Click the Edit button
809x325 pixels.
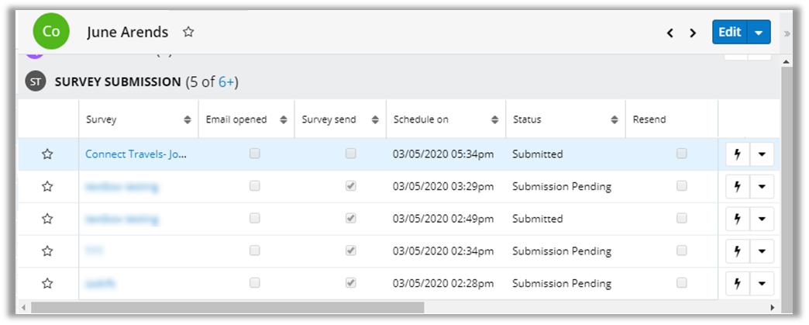click(730, 33)
